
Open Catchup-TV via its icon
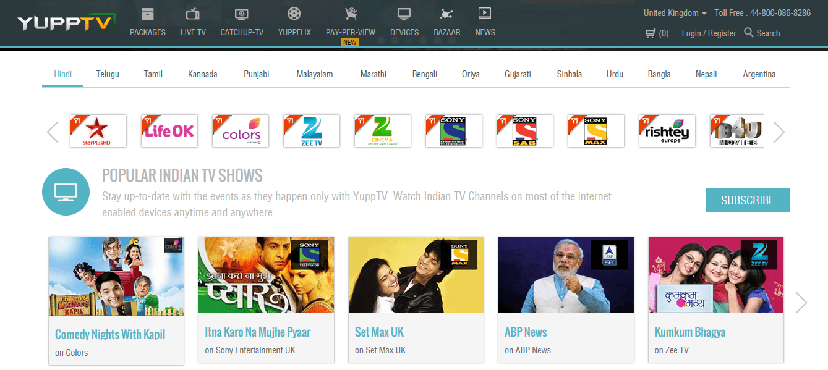point(242,14)
